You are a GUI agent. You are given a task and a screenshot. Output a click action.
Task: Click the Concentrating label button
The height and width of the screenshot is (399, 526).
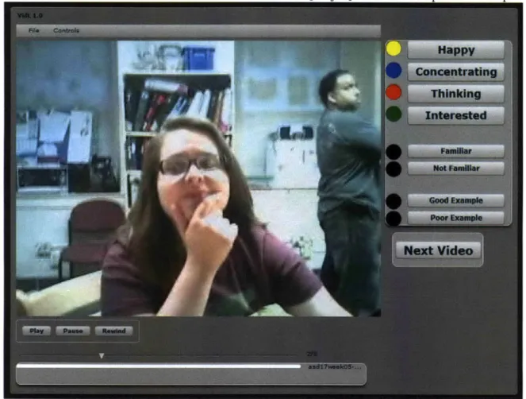456,72
